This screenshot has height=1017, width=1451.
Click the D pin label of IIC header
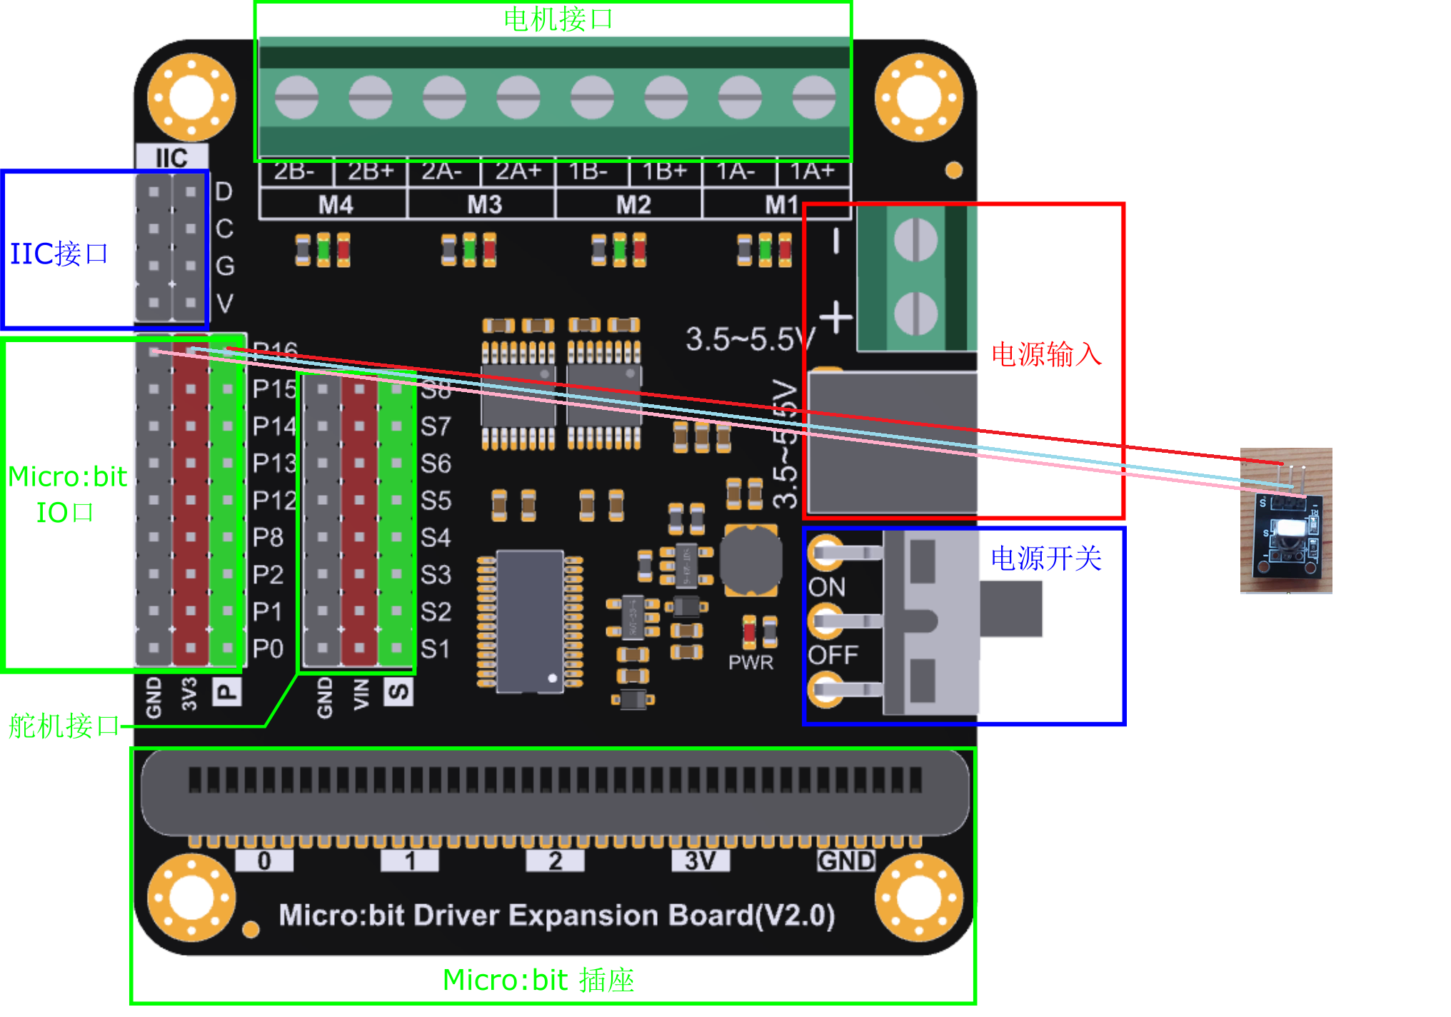click(224, 191)
